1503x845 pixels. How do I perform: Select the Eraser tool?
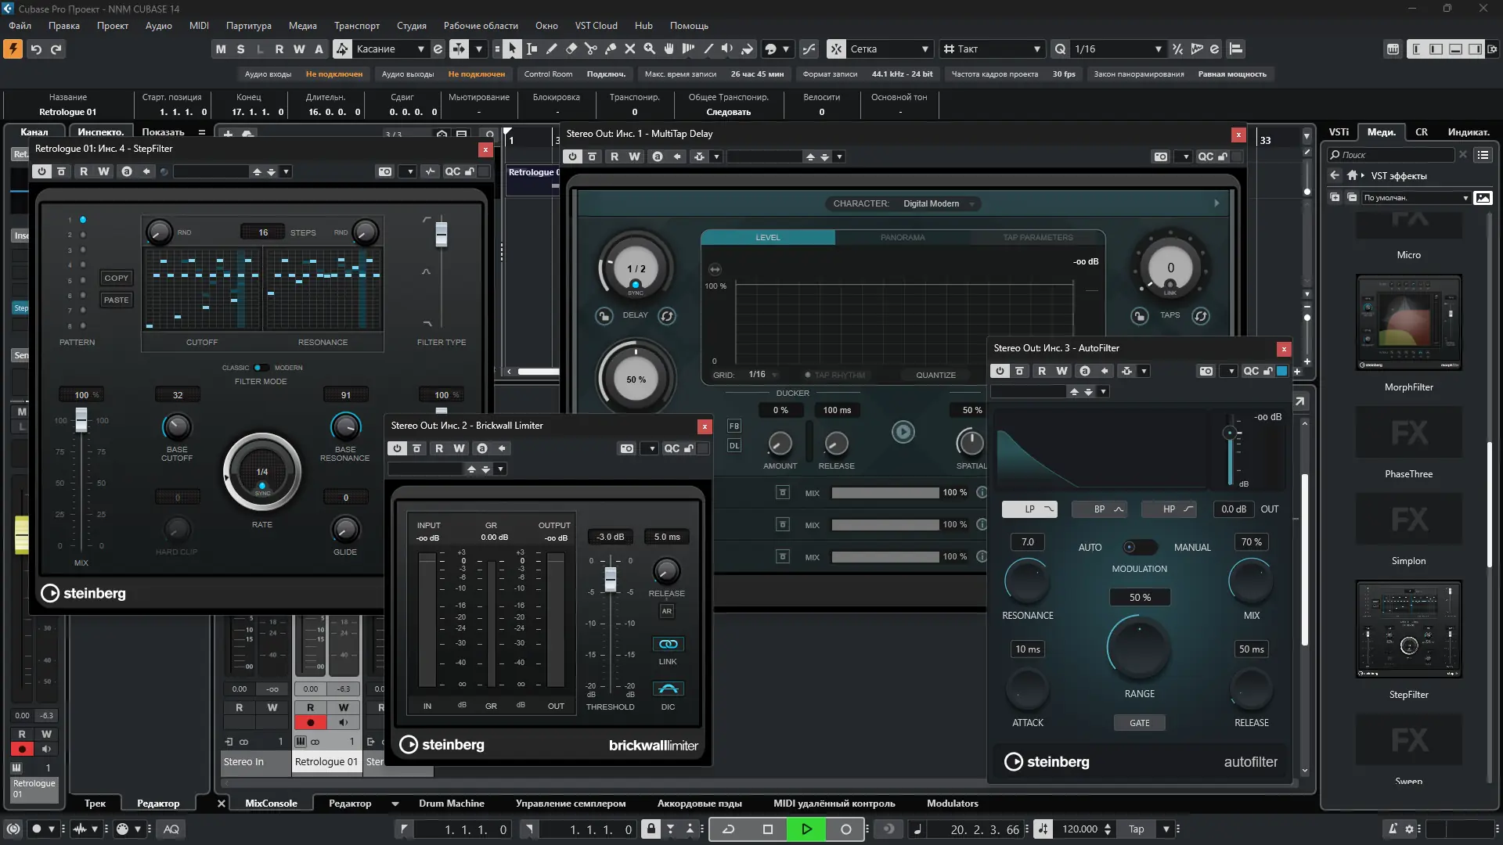pos(571,49)
